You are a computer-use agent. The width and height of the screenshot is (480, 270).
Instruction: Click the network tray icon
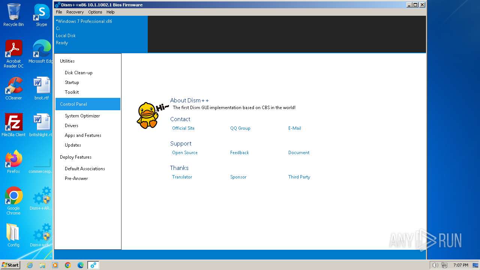click(x=444, y=265)
